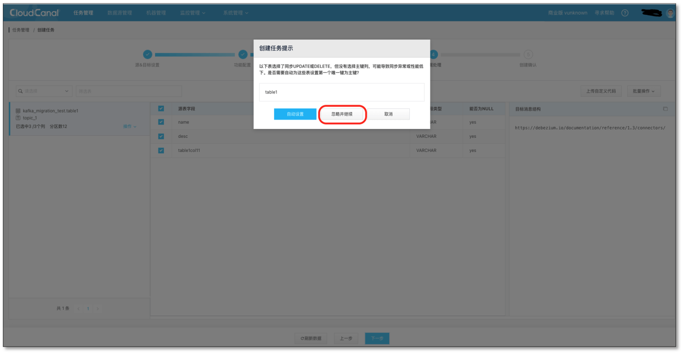Click the 能否为NULL column header
Screen dimensions: 681x353
[481, 109]
